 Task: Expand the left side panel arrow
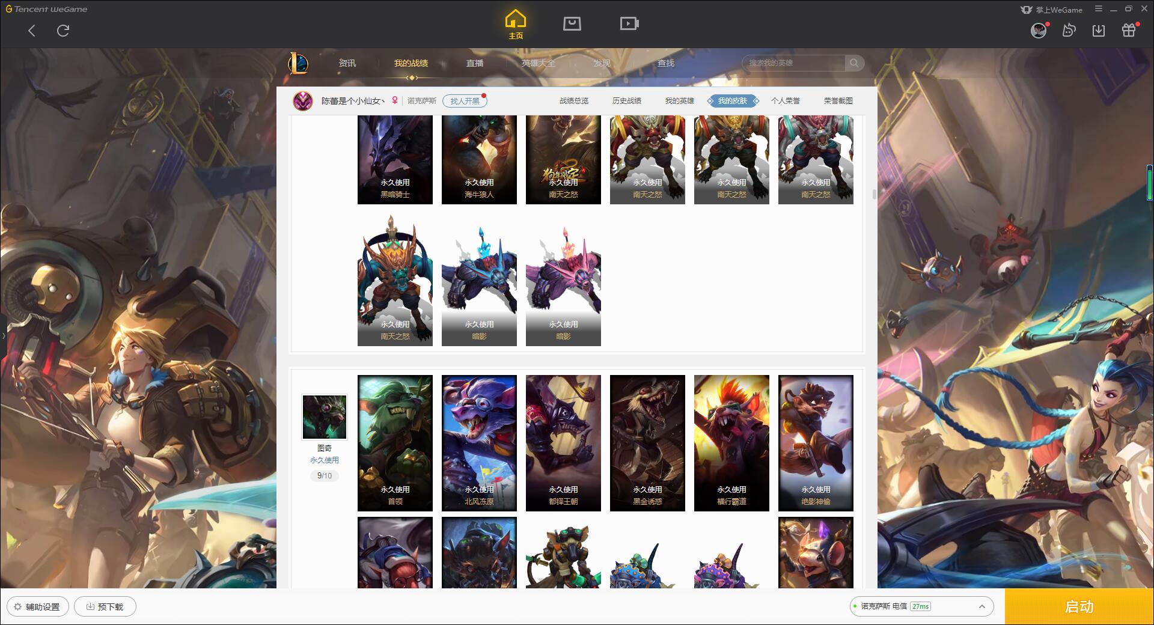pos(3,335)
